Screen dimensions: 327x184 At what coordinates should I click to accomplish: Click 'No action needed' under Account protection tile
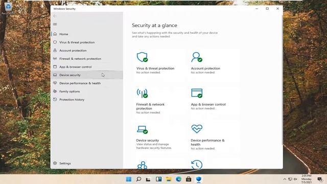(203, 73)
